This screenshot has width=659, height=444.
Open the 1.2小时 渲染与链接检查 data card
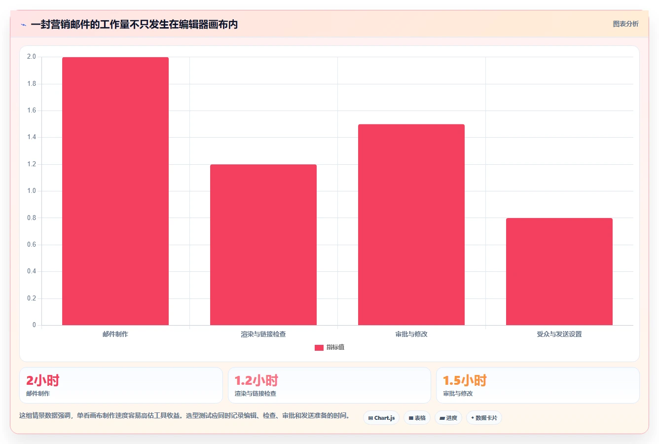tap(329, 385)
